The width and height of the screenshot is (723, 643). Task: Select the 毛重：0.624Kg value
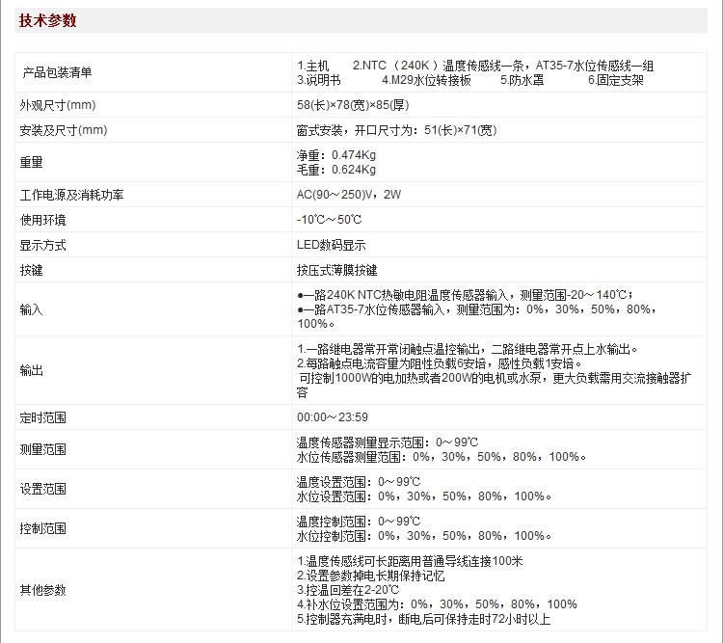tap(336, 170)
